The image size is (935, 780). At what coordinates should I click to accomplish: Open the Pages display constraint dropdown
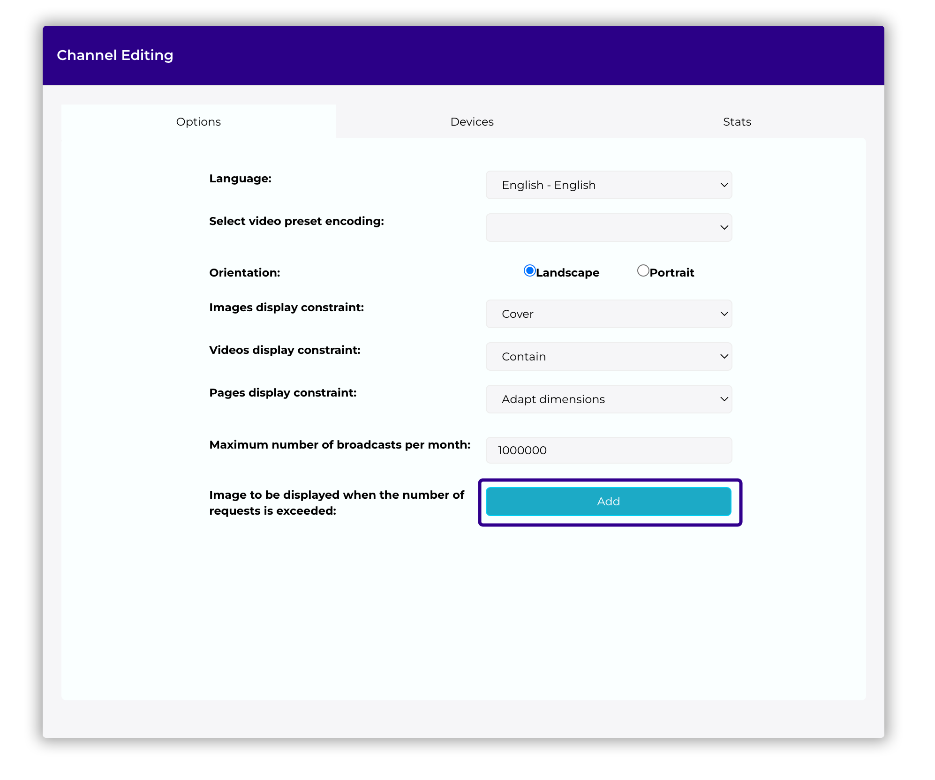pyautogui.click(x=609, y=399)
